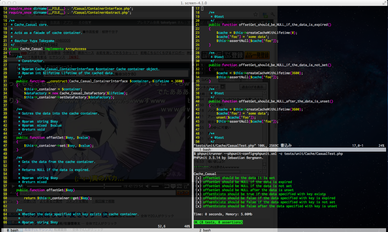Expand the チャンネルコメント dropdown
The width and height of the screenshot is (388, 232).
click(x=223, y=87)
